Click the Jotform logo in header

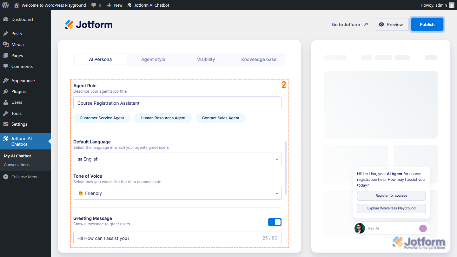tap(89, 24)
